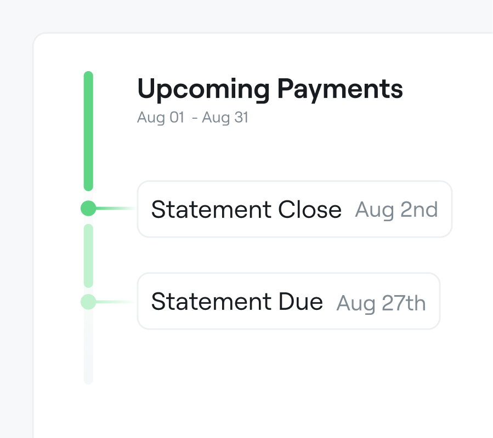The height and width of the screenshot is (438, 493).
Task: Click the Aug 01 - Aug 31 date range
Action: pos(192,118)
